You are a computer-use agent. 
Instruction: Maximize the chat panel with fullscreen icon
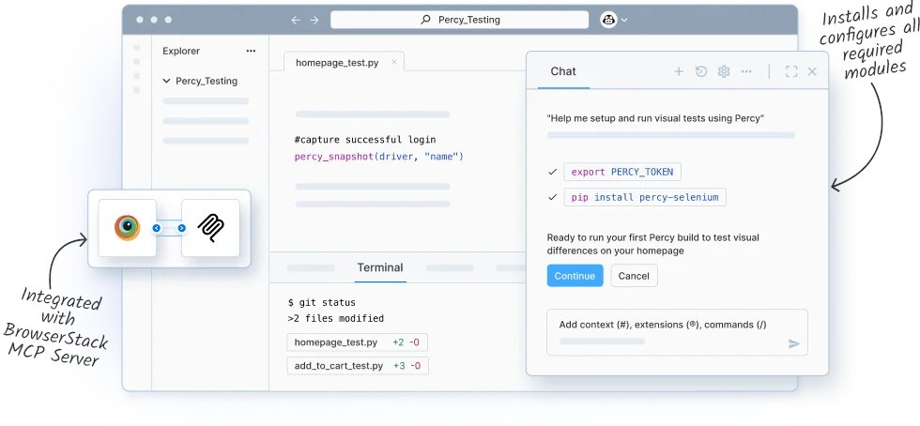click(x=791, y=71)
